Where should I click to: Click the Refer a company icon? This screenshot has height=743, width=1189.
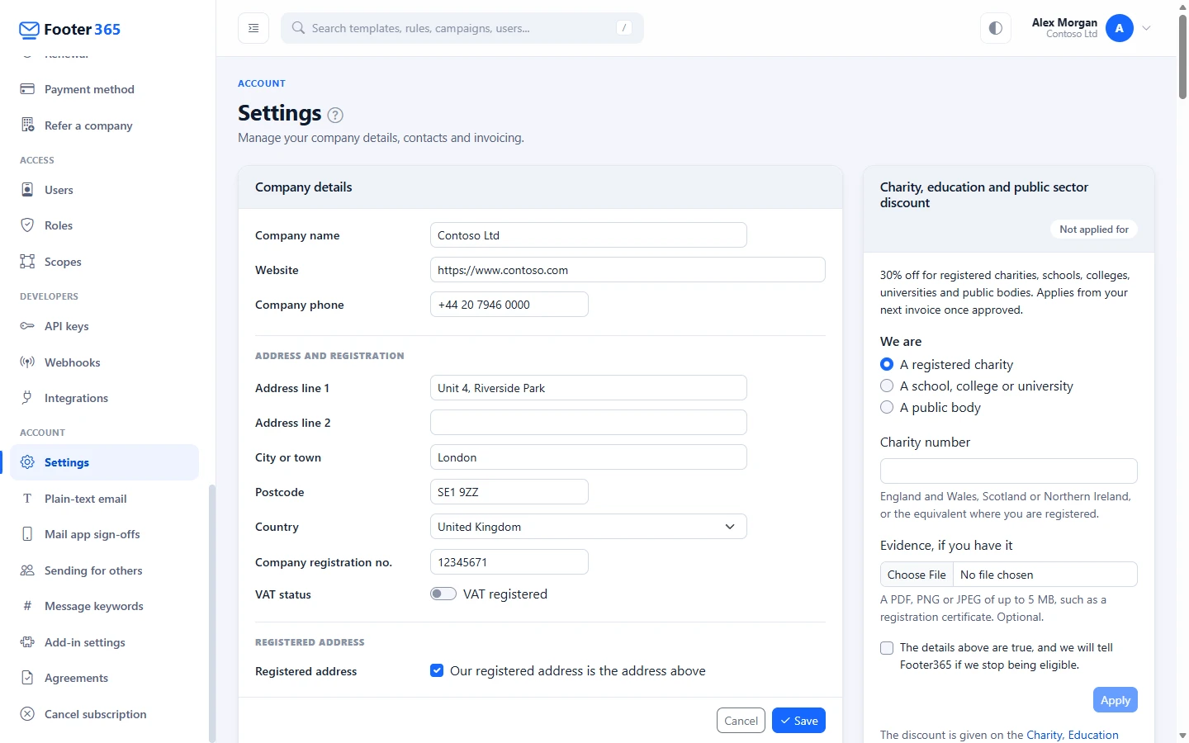[27, 125]
